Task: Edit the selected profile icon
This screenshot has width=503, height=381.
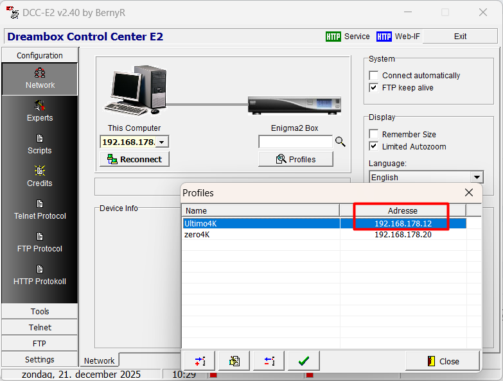Action: [234, 361]
